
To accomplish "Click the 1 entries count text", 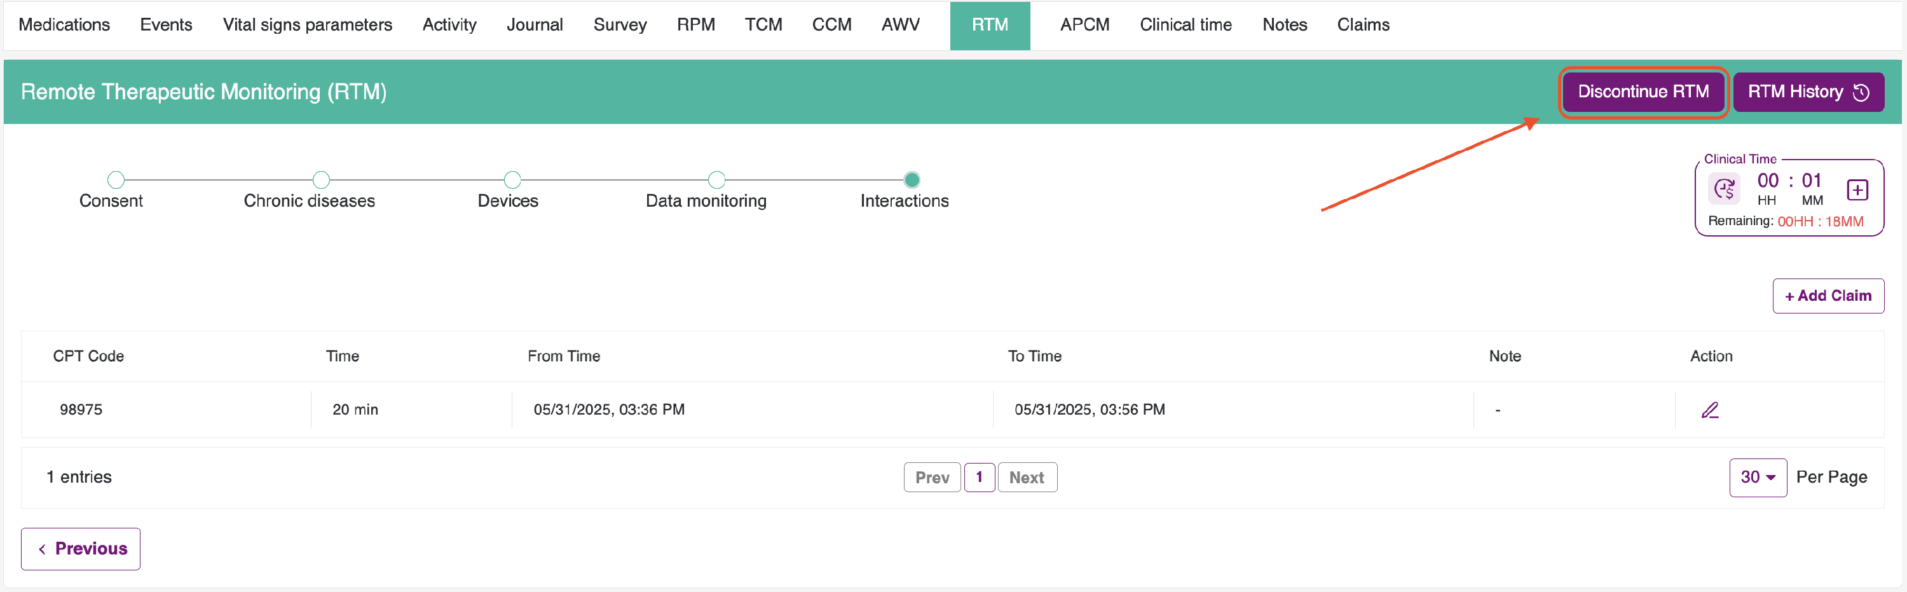I will 79,477.
